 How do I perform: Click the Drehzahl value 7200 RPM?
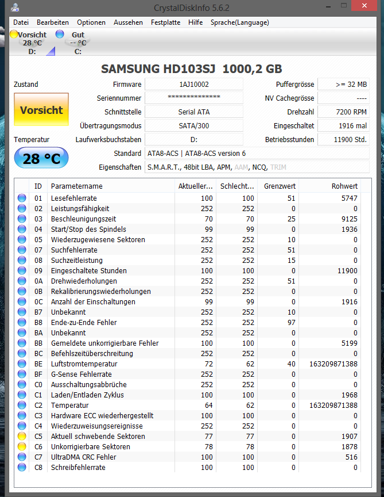343,112
